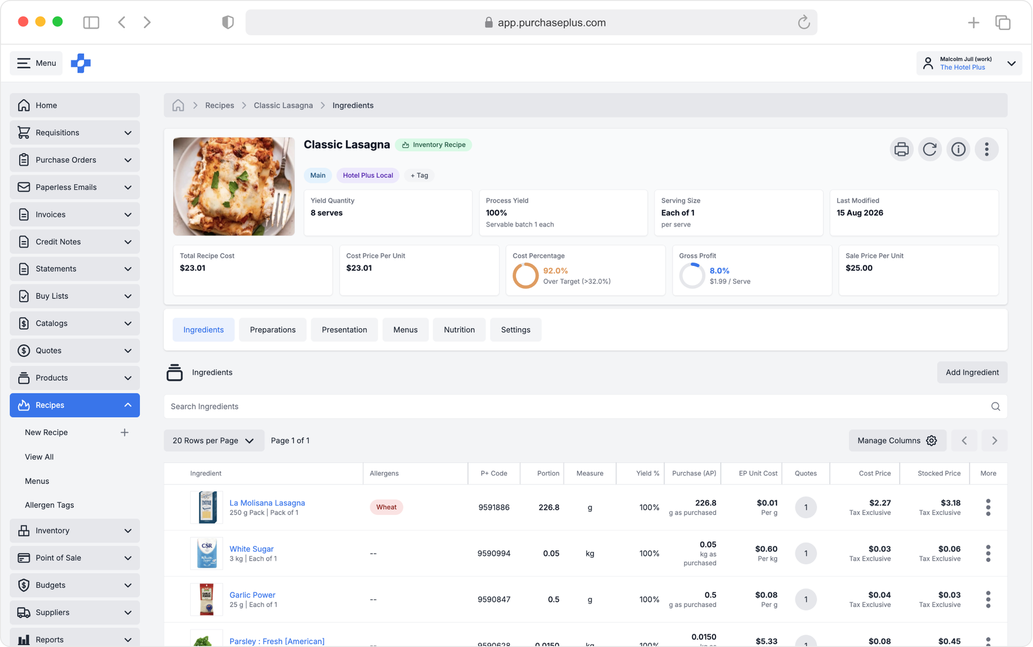Click the Search Ingredients field
Image resolution: width=1033 pixels, height=647 pixels.
[585, 406]
